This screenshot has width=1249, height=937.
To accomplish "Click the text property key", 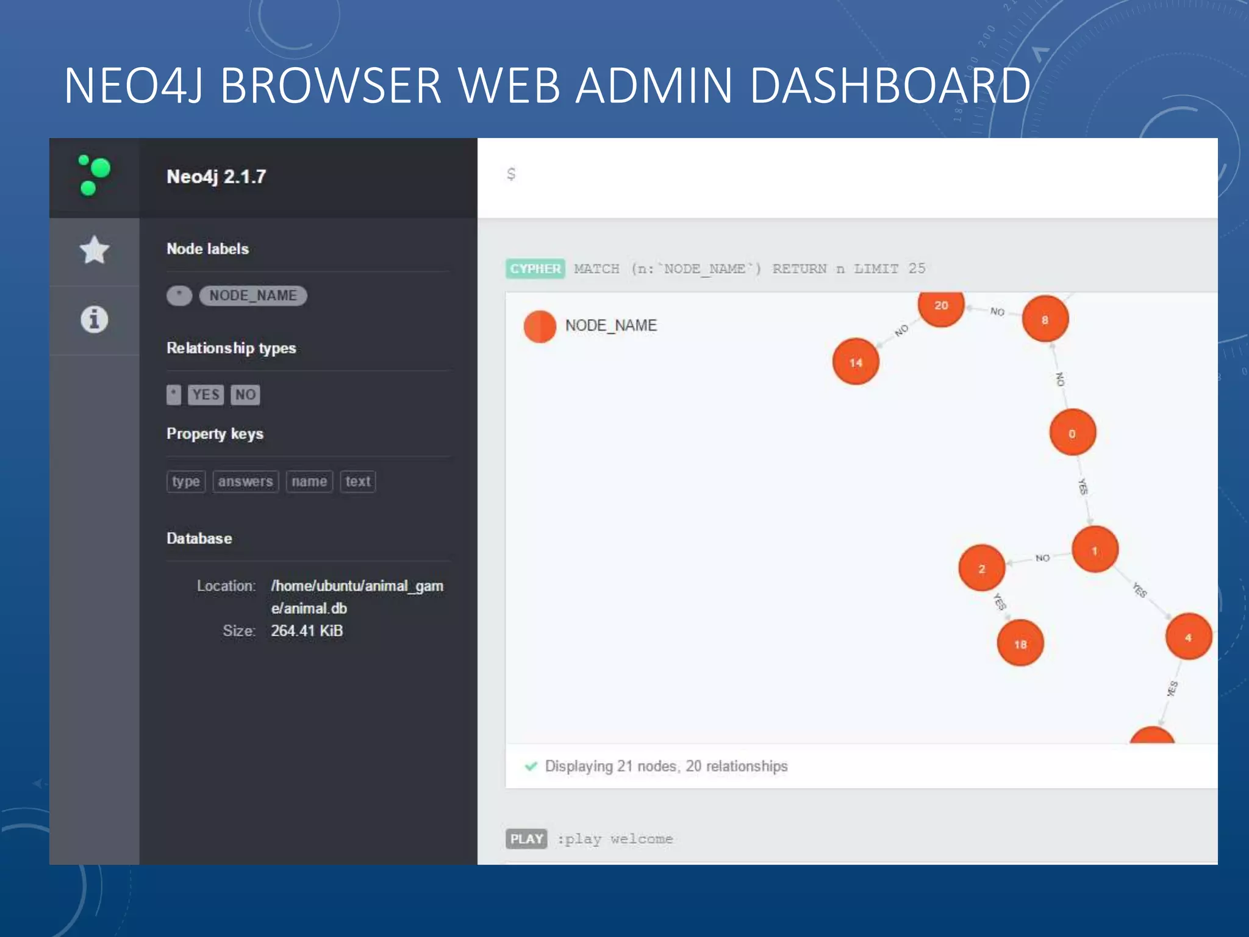I will 358,481.
